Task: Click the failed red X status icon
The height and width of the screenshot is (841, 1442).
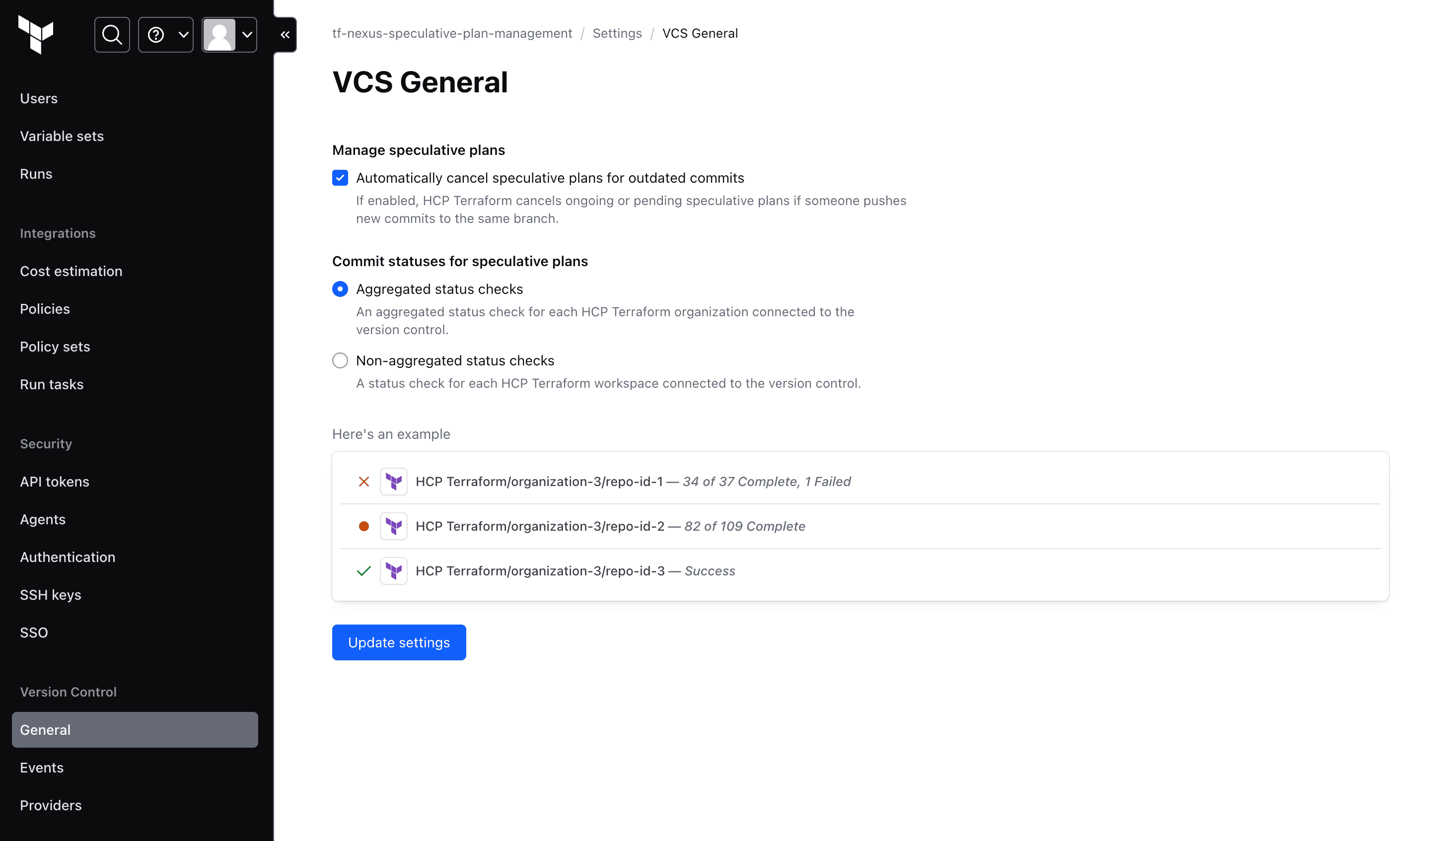Action: pos(364,482)
